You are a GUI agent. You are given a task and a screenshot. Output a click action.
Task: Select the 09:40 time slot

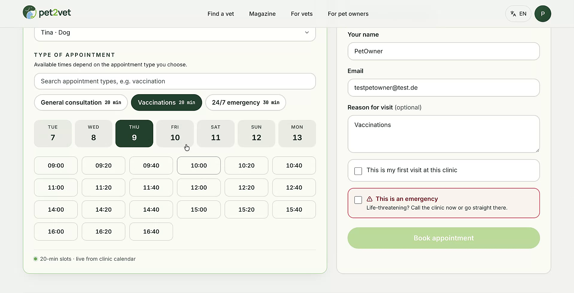click(x=151, y=165)
